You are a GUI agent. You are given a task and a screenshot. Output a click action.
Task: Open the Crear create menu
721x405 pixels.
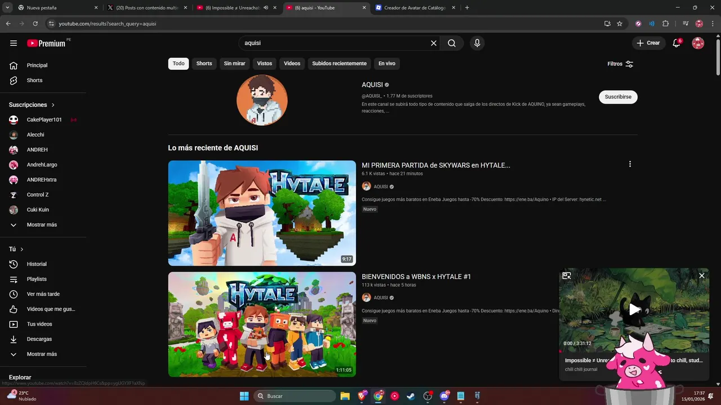(648, 43)
